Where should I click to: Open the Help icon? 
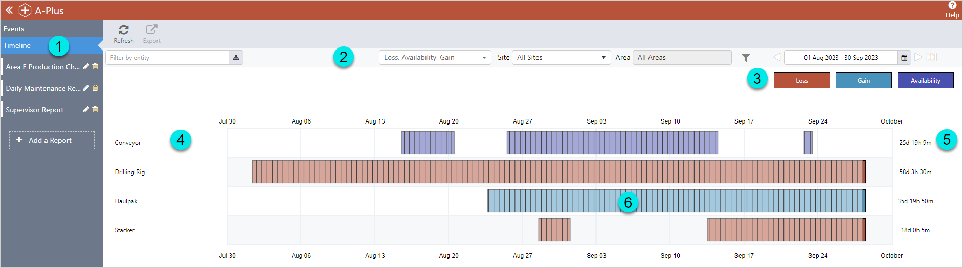click(952, 6)
